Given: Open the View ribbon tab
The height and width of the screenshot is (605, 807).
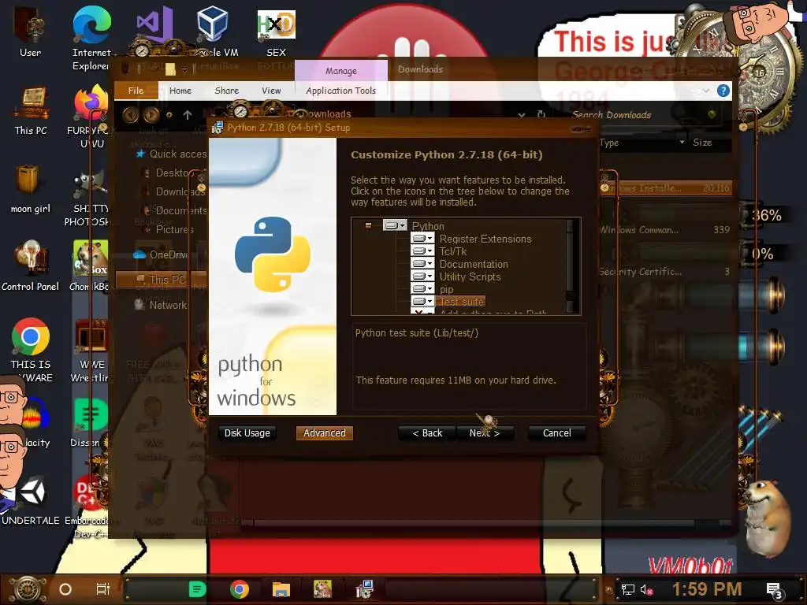Looking at the screenshot, I should click(x=271, y=91).
